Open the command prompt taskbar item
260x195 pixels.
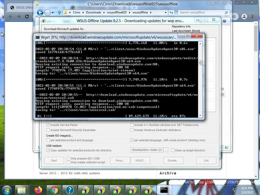(x=164, y=190)
